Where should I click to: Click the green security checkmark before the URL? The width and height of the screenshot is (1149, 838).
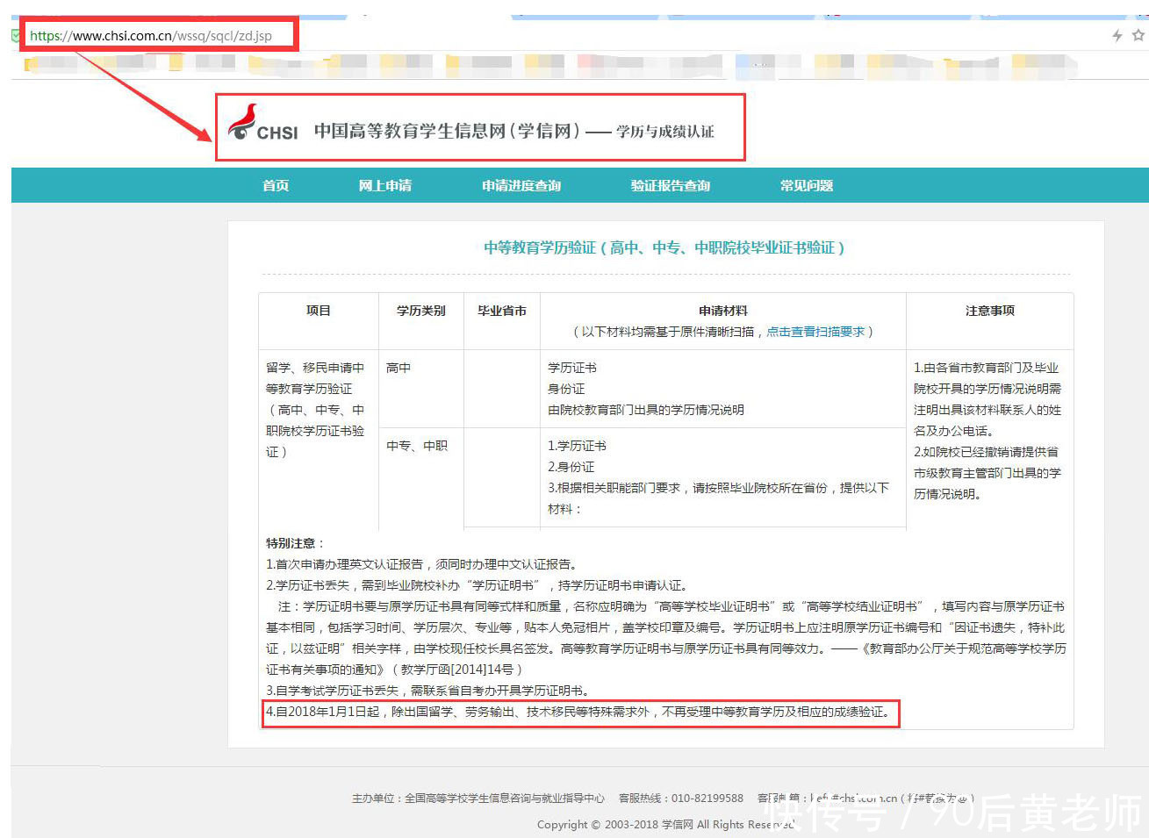pos(14,36)
